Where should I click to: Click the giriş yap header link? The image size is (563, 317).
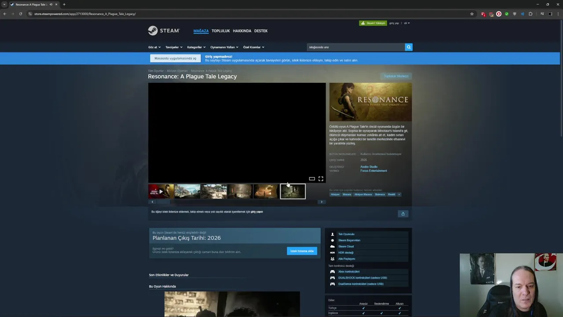(394, 23)
